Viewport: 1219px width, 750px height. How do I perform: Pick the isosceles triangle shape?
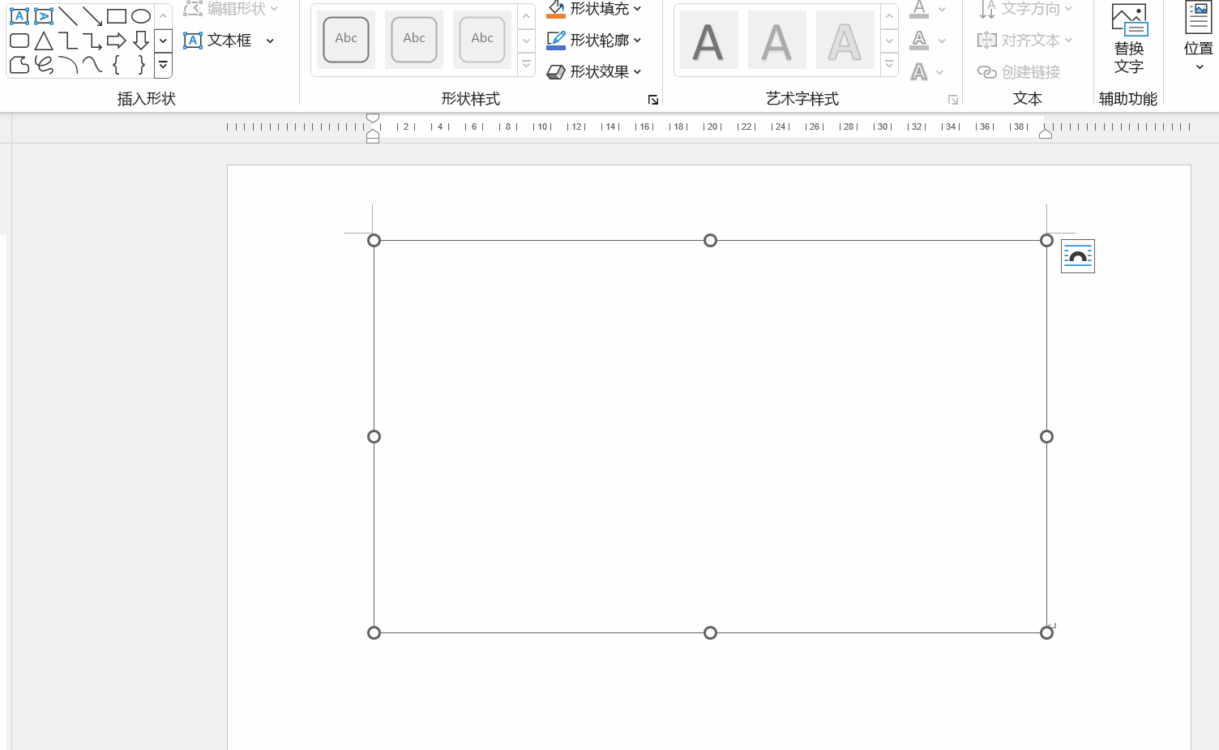tap(44, 41)
